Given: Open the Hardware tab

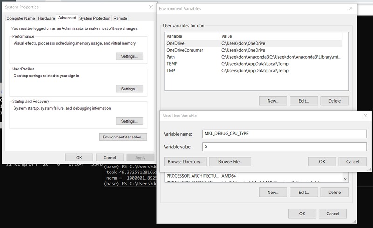Looking at the screenshot, I should (46, 18).
